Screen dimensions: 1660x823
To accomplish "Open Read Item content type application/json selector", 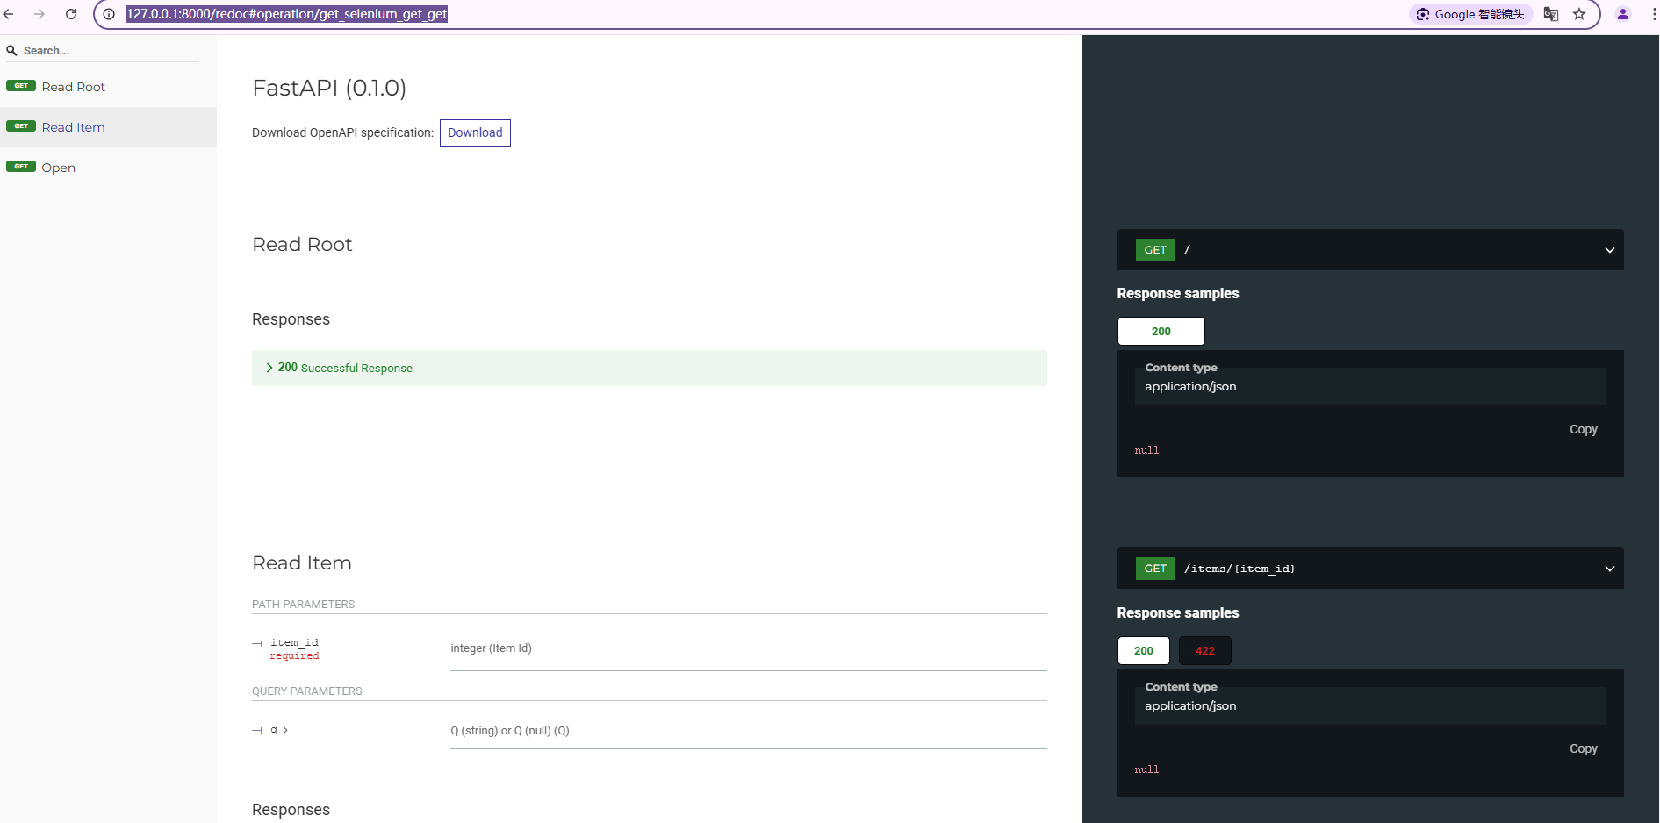I will (x=1370, y=705).
